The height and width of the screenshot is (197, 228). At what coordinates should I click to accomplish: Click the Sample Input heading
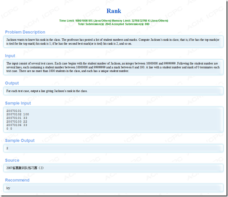[x=18, y=103]
